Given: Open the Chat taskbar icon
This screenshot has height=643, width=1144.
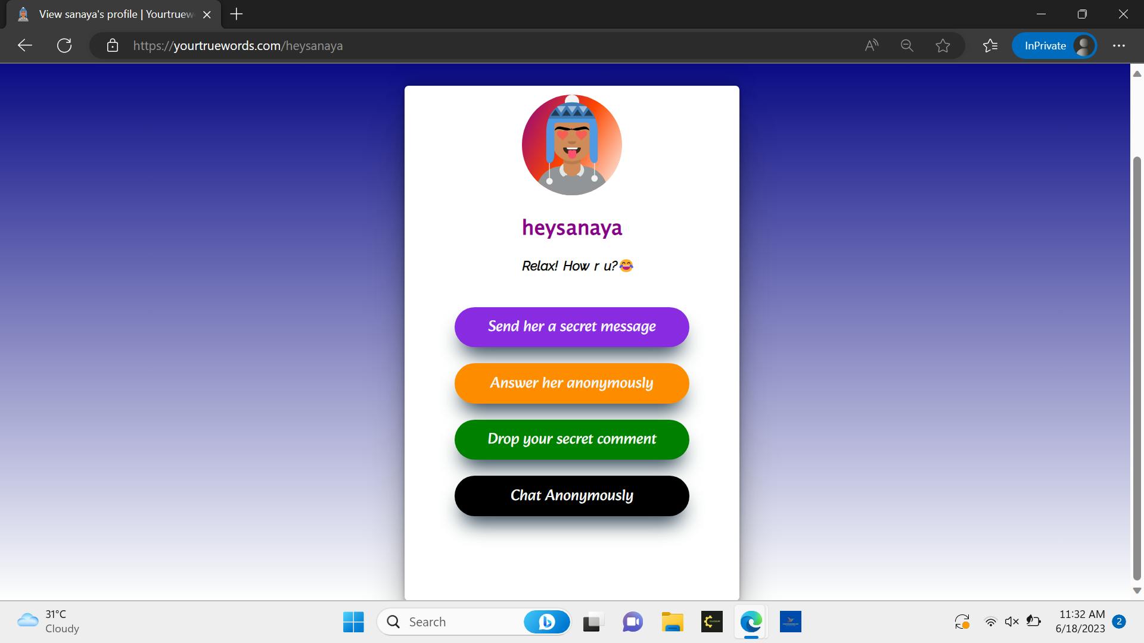Looking at the screenshot, I should [632, 622].
